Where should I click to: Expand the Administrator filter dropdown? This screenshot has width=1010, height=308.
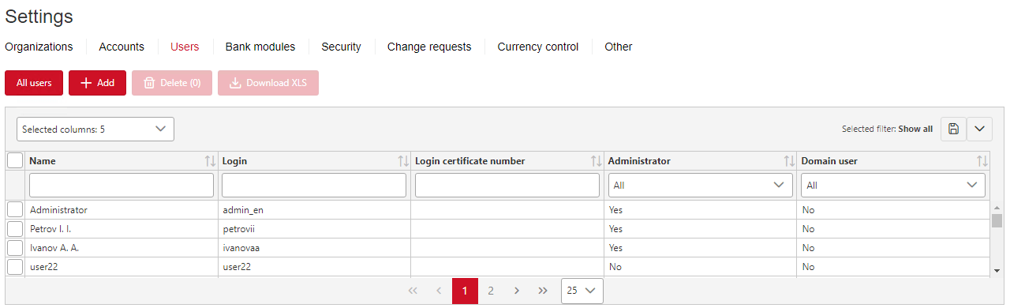701,186
